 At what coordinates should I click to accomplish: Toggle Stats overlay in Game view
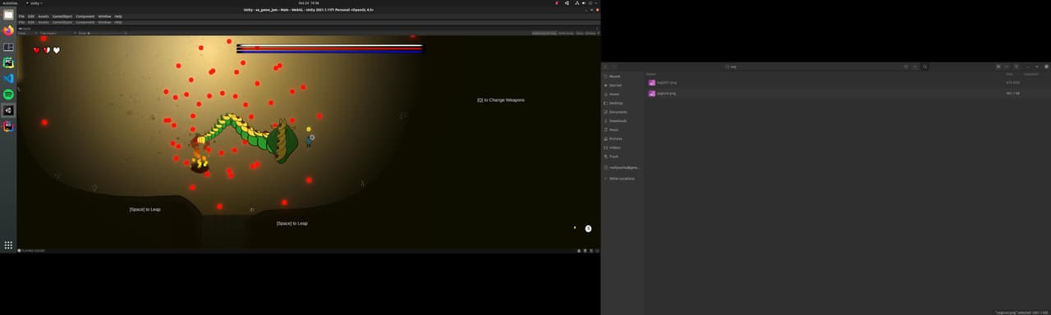click(x=580, y=33)
